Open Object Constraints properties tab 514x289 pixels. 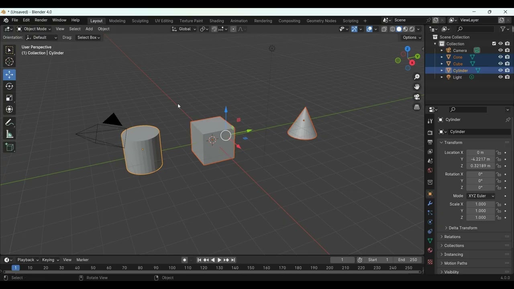point(430,232)
